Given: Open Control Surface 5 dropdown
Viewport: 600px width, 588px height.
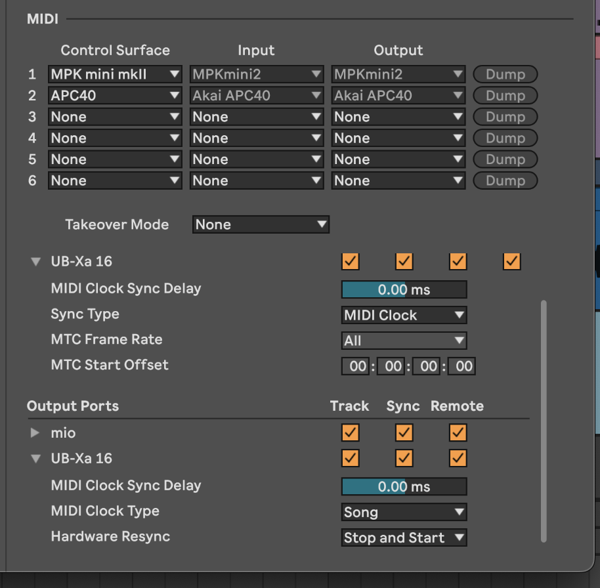Looking at the screenshot, I should click(x=115, y=159).
